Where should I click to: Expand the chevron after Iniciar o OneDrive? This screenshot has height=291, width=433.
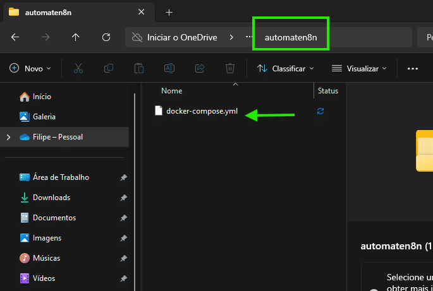(231, 37)
